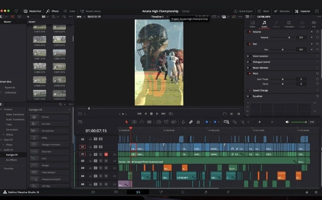The width and height of the screenshot is (322, 200).
Task: Open the Timeline View Options icon
Action: pyautogui.click(x=80, y=122)
